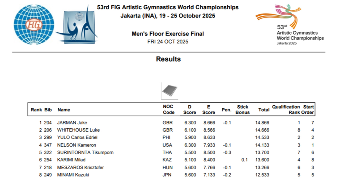The height and width of the screenshot is (191, 340).
Task: Click the FIG globe logo
Action: coord(34,25)
